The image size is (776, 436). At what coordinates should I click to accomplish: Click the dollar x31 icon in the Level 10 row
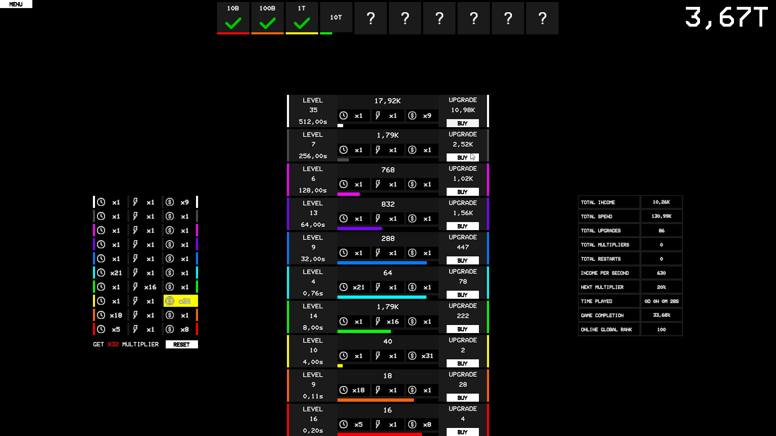(x=422, y=356)
